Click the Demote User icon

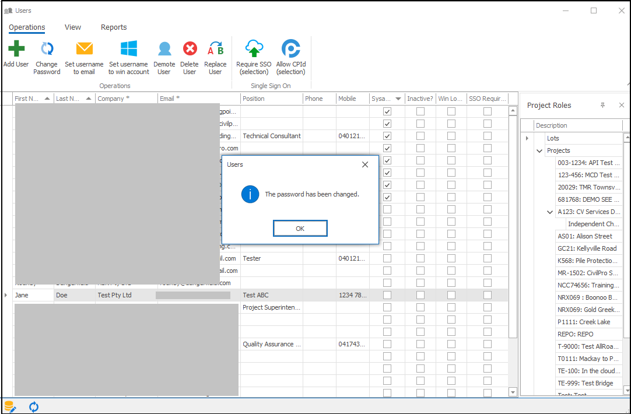coord(164,49)
